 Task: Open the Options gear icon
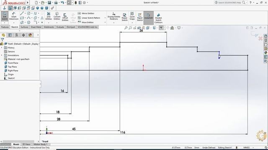(x=84, y=2)
